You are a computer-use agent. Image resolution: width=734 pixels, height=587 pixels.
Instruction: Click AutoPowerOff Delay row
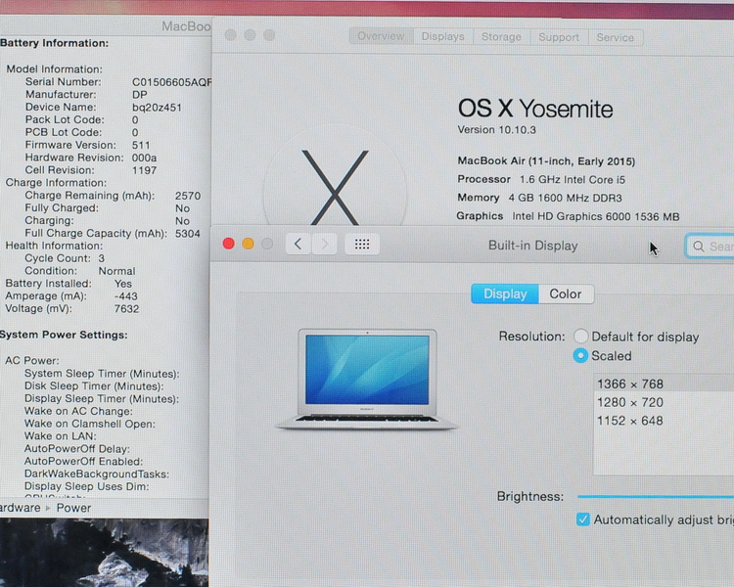point(77,449)
